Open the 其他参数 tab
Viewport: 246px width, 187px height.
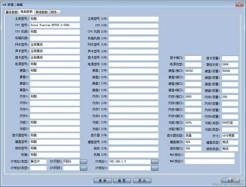42,12
